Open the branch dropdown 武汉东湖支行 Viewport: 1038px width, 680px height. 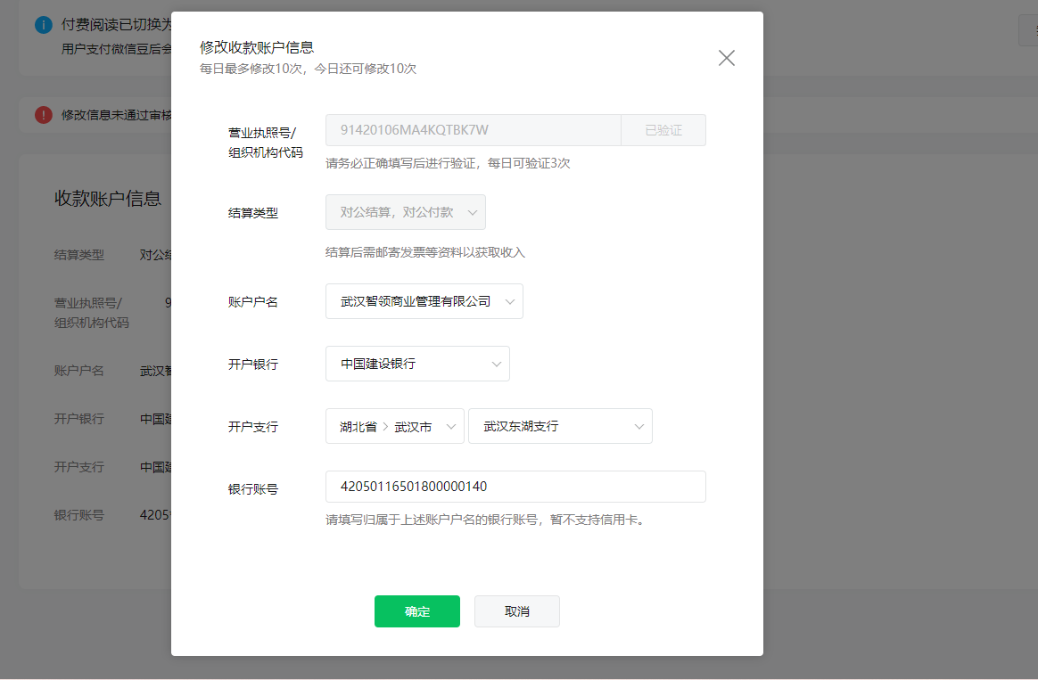coord(561,426)
